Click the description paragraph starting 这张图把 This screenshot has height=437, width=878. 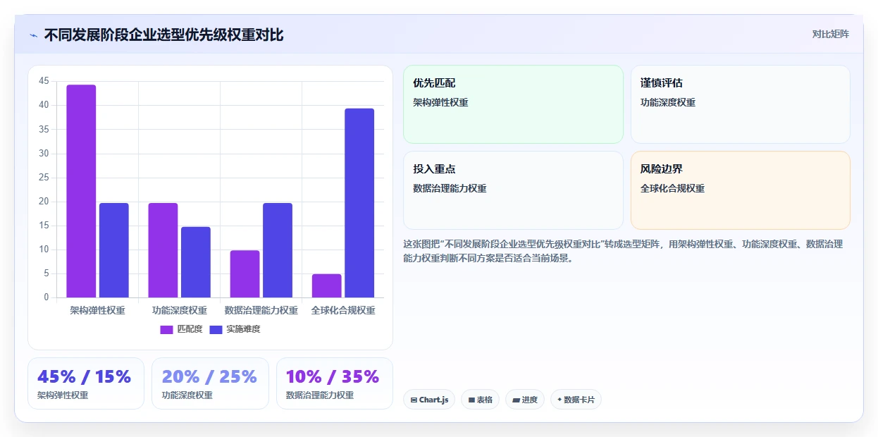coord(623,251)
